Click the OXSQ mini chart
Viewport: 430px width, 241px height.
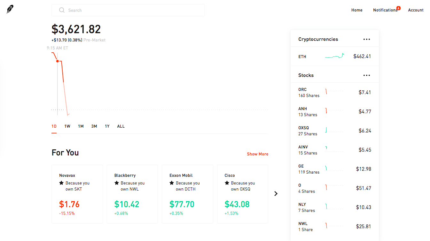pos(334,130)
